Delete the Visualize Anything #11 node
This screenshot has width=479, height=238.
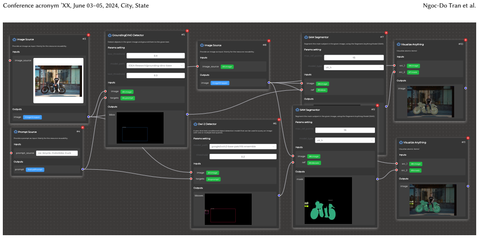click(469, 138)
